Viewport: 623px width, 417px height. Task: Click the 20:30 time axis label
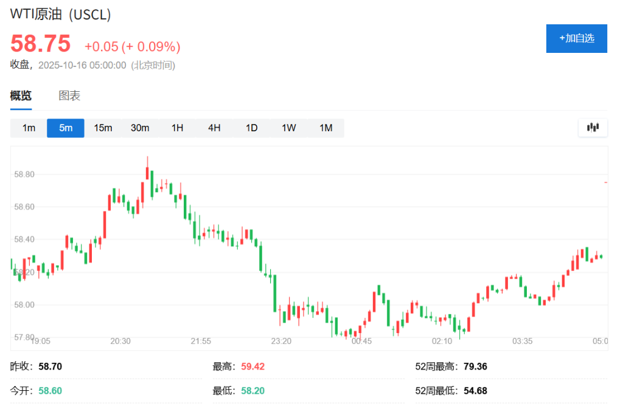(x=120, y=341)
